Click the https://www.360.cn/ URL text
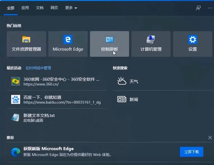 tap(41, 84)
